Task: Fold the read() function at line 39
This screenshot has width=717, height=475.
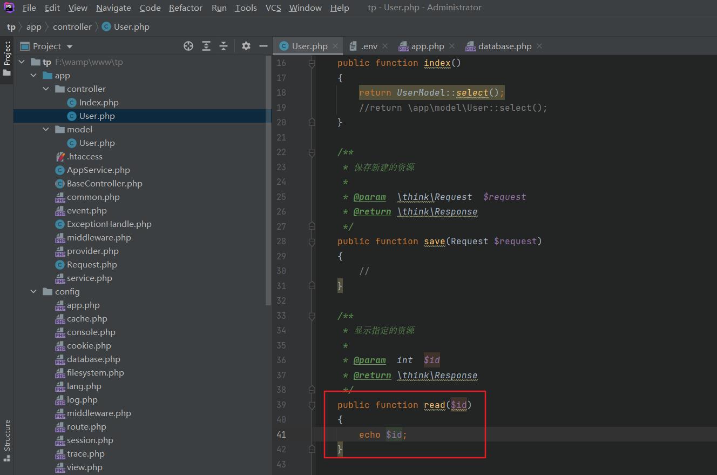Action: coord(312,405)
